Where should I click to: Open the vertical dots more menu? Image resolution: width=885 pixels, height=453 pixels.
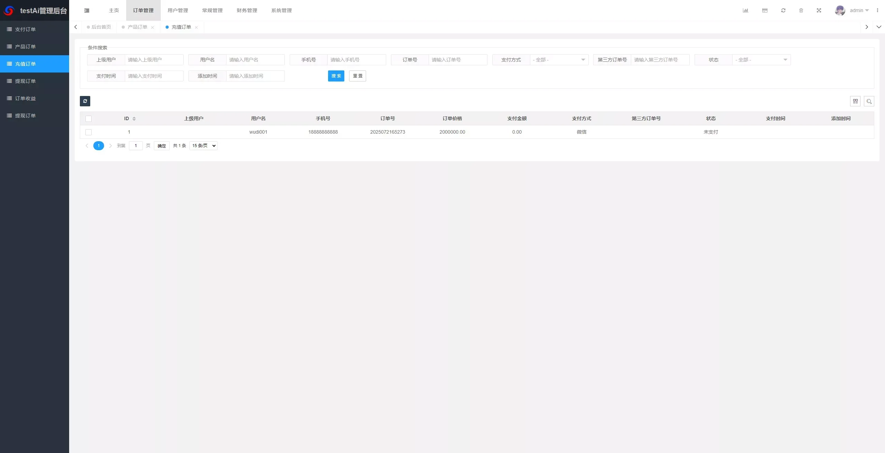877,10
